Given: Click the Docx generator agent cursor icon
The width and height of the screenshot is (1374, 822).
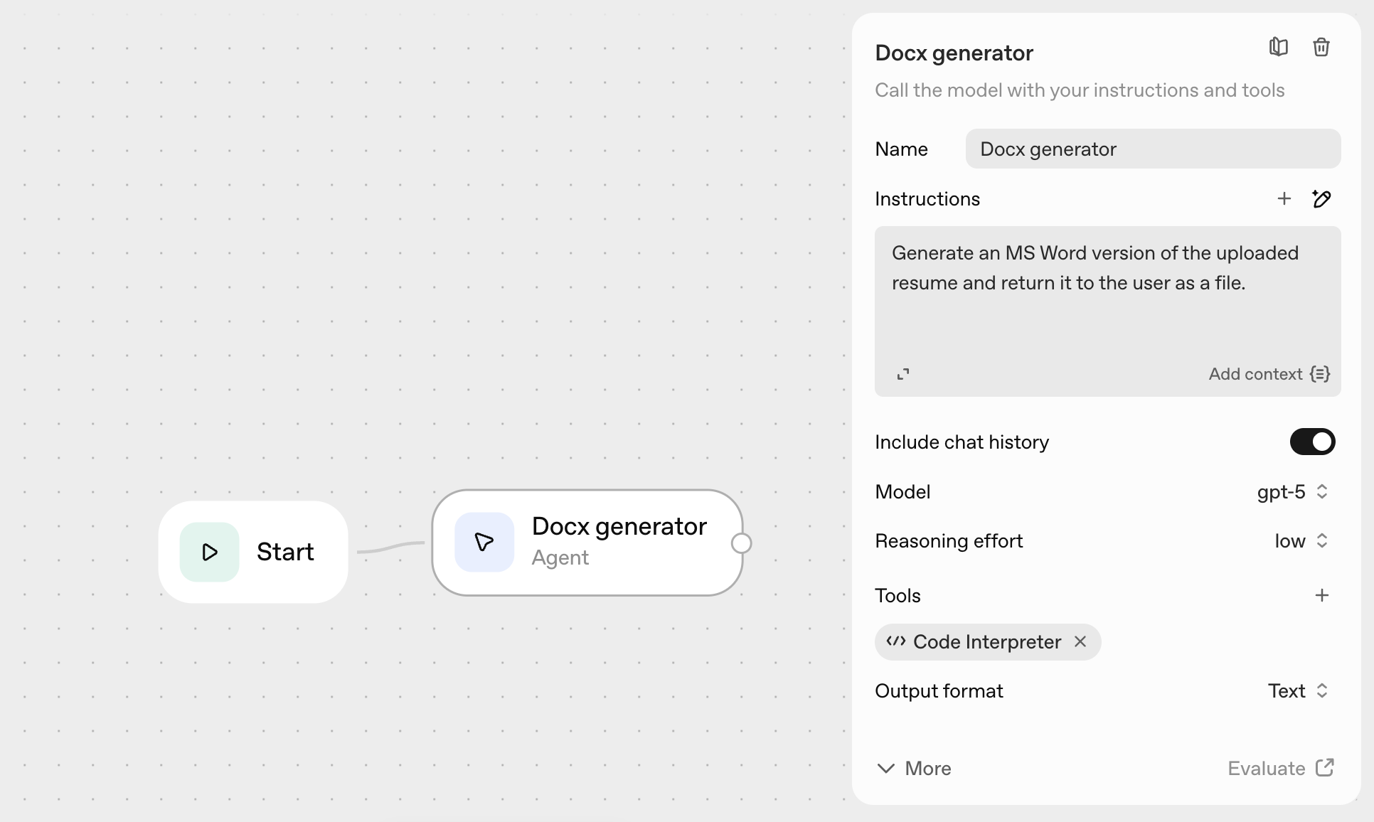Looking at the screenshot, I should 484,542.
